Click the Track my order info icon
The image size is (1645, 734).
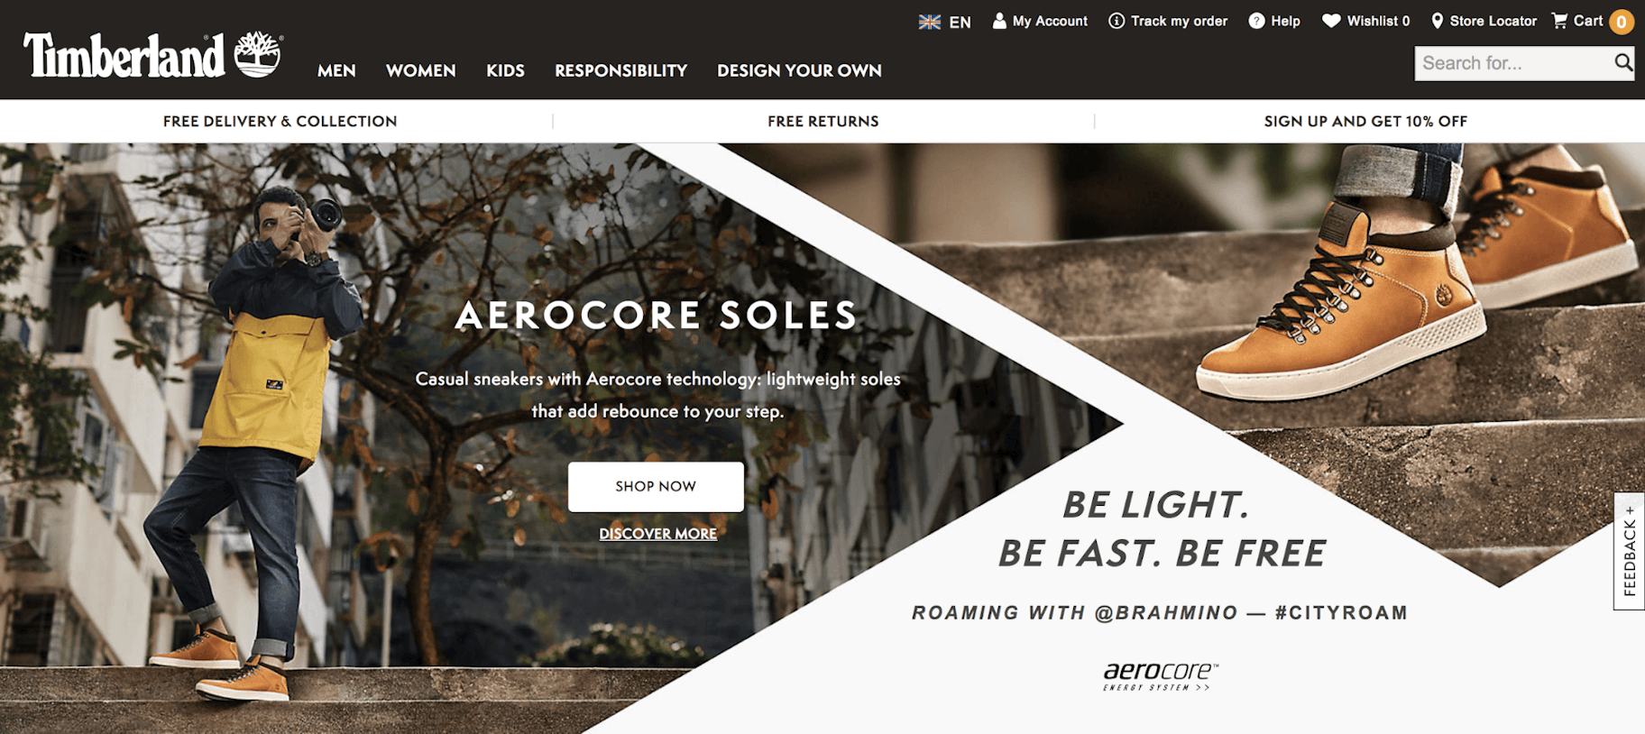coord(1117,21)
